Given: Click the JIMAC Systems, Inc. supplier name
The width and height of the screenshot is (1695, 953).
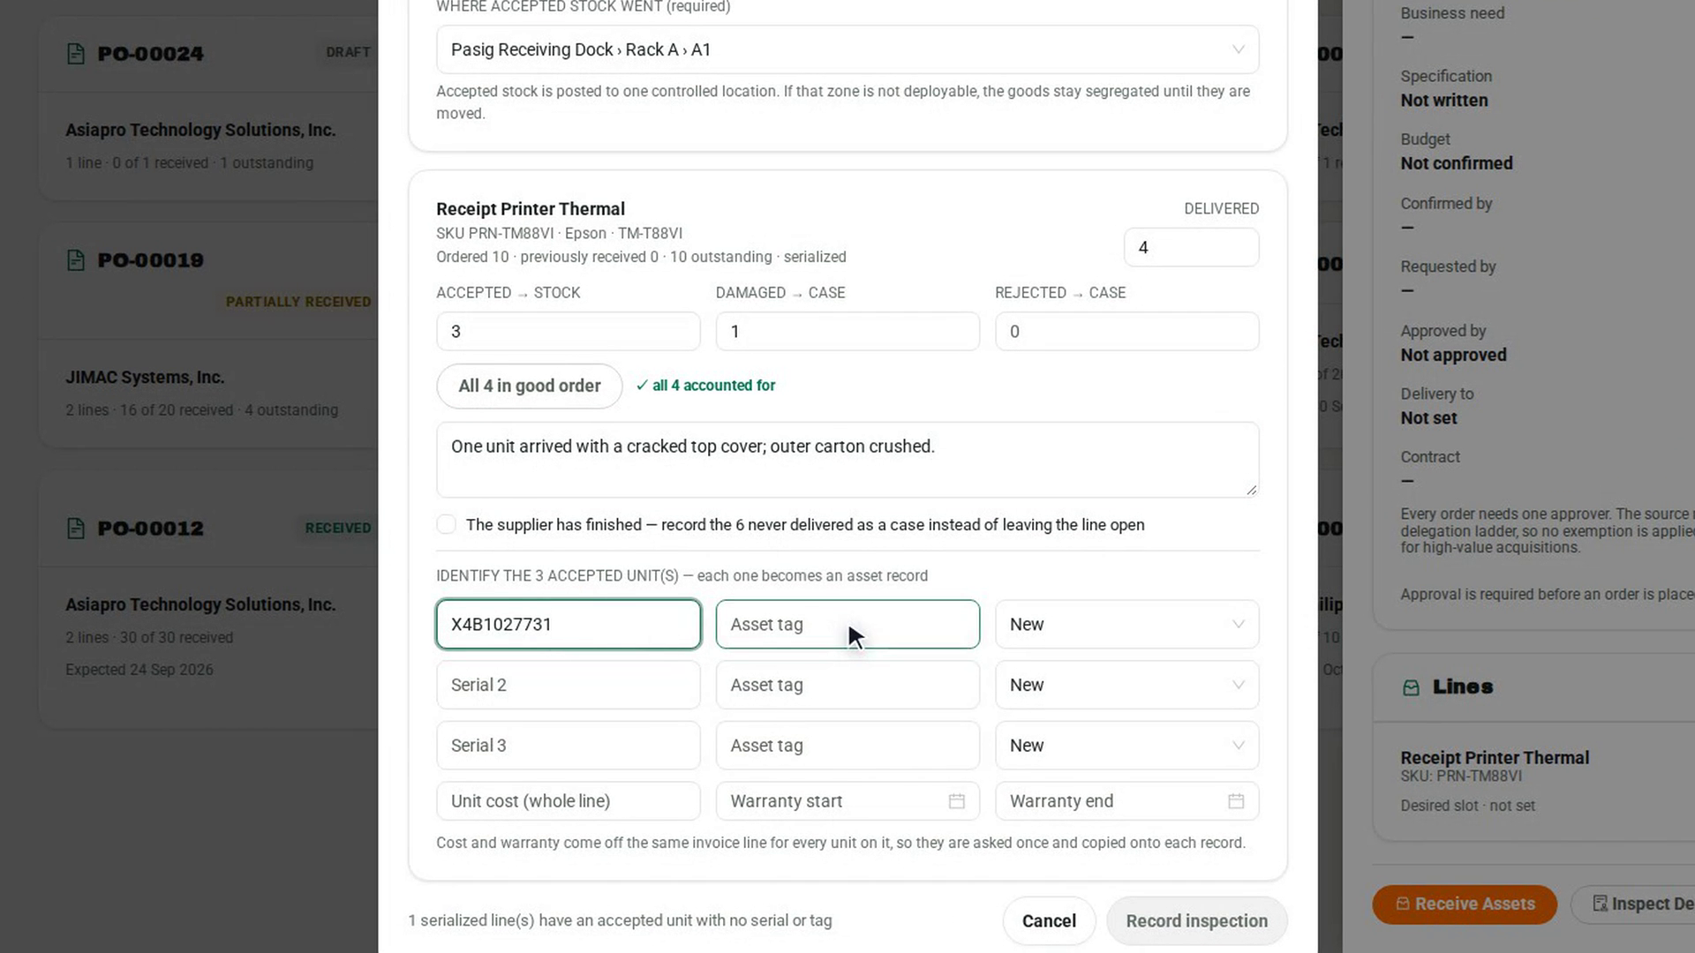Looking at the screenshot, I should click(145, 378).
